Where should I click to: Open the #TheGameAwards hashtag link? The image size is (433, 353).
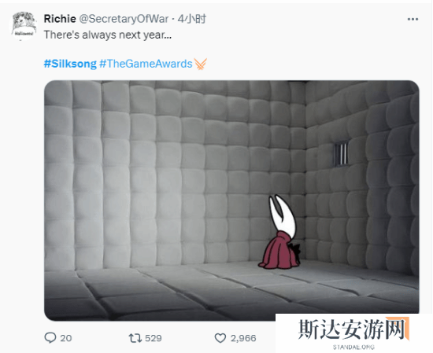point(146,64)
